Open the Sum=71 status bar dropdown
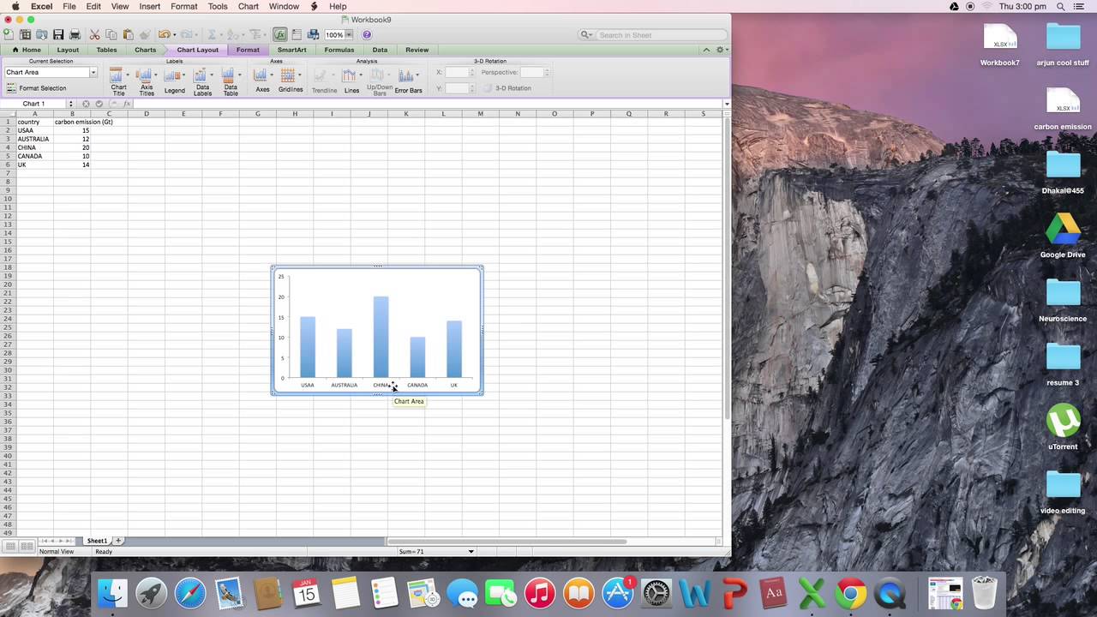Screen dimensions: 1097x617 pyautogui.click(x=471, y=551)
